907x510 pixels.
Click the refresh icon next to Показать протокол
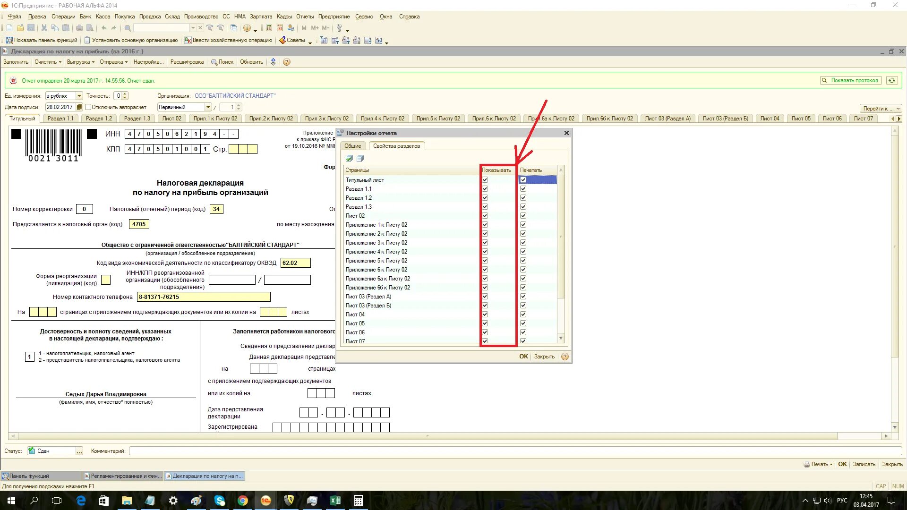(x=892, y=81)
